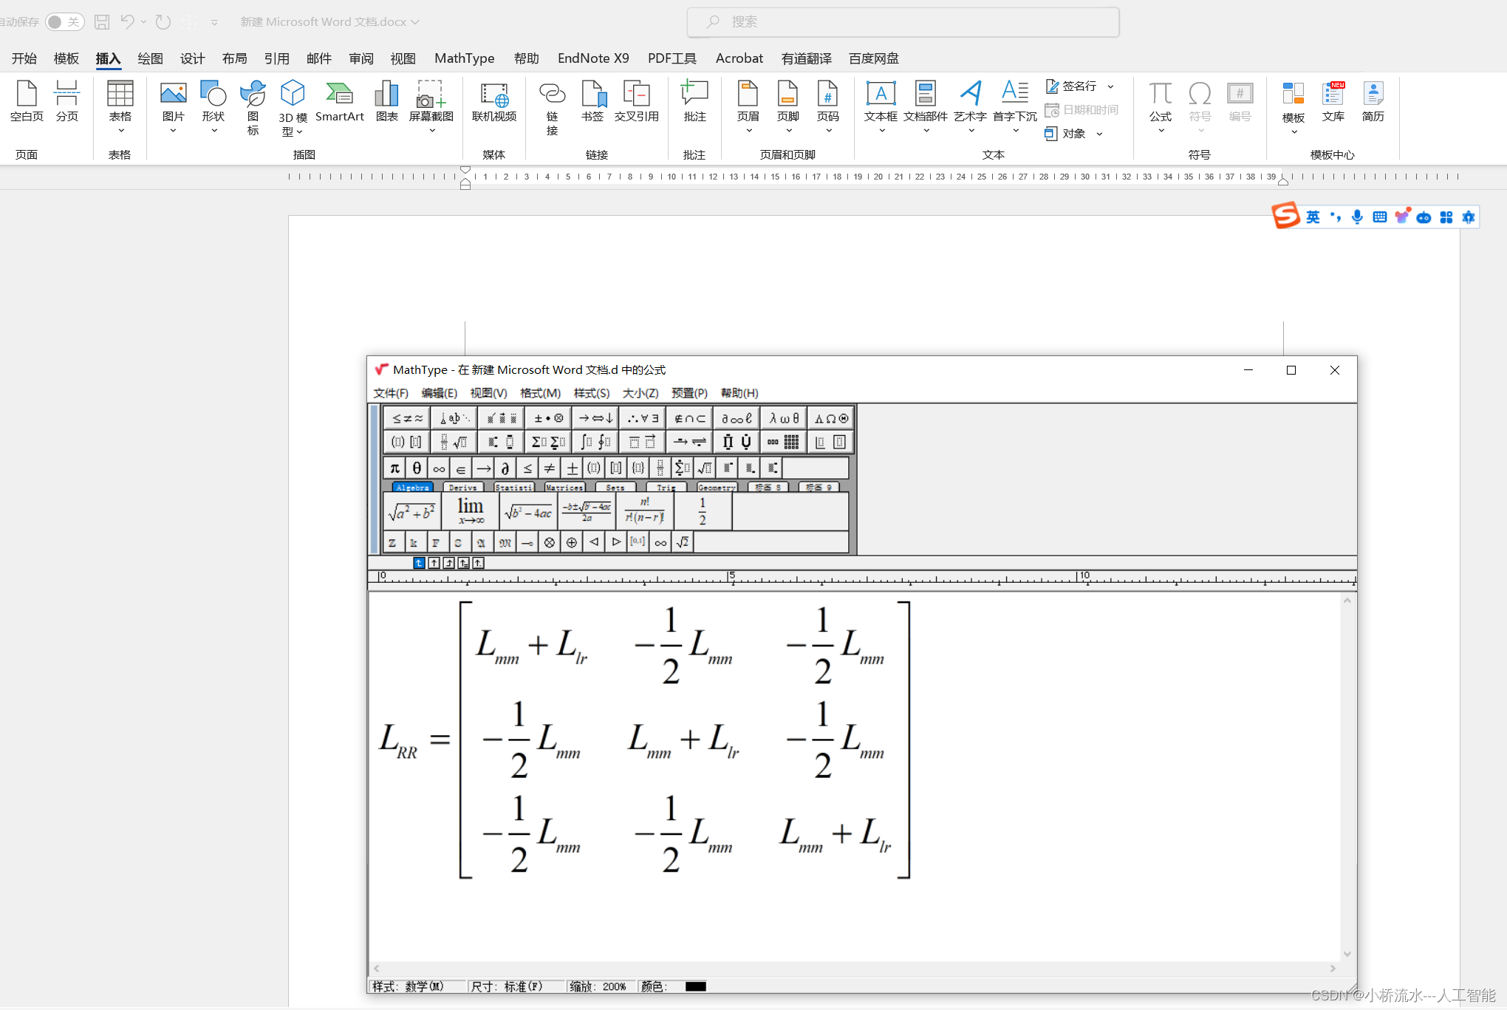Image resolution: width=1507 pixels, height=1010 pixels.
Task: Toggle the AutoSave switch
Action: click(64, 22)
